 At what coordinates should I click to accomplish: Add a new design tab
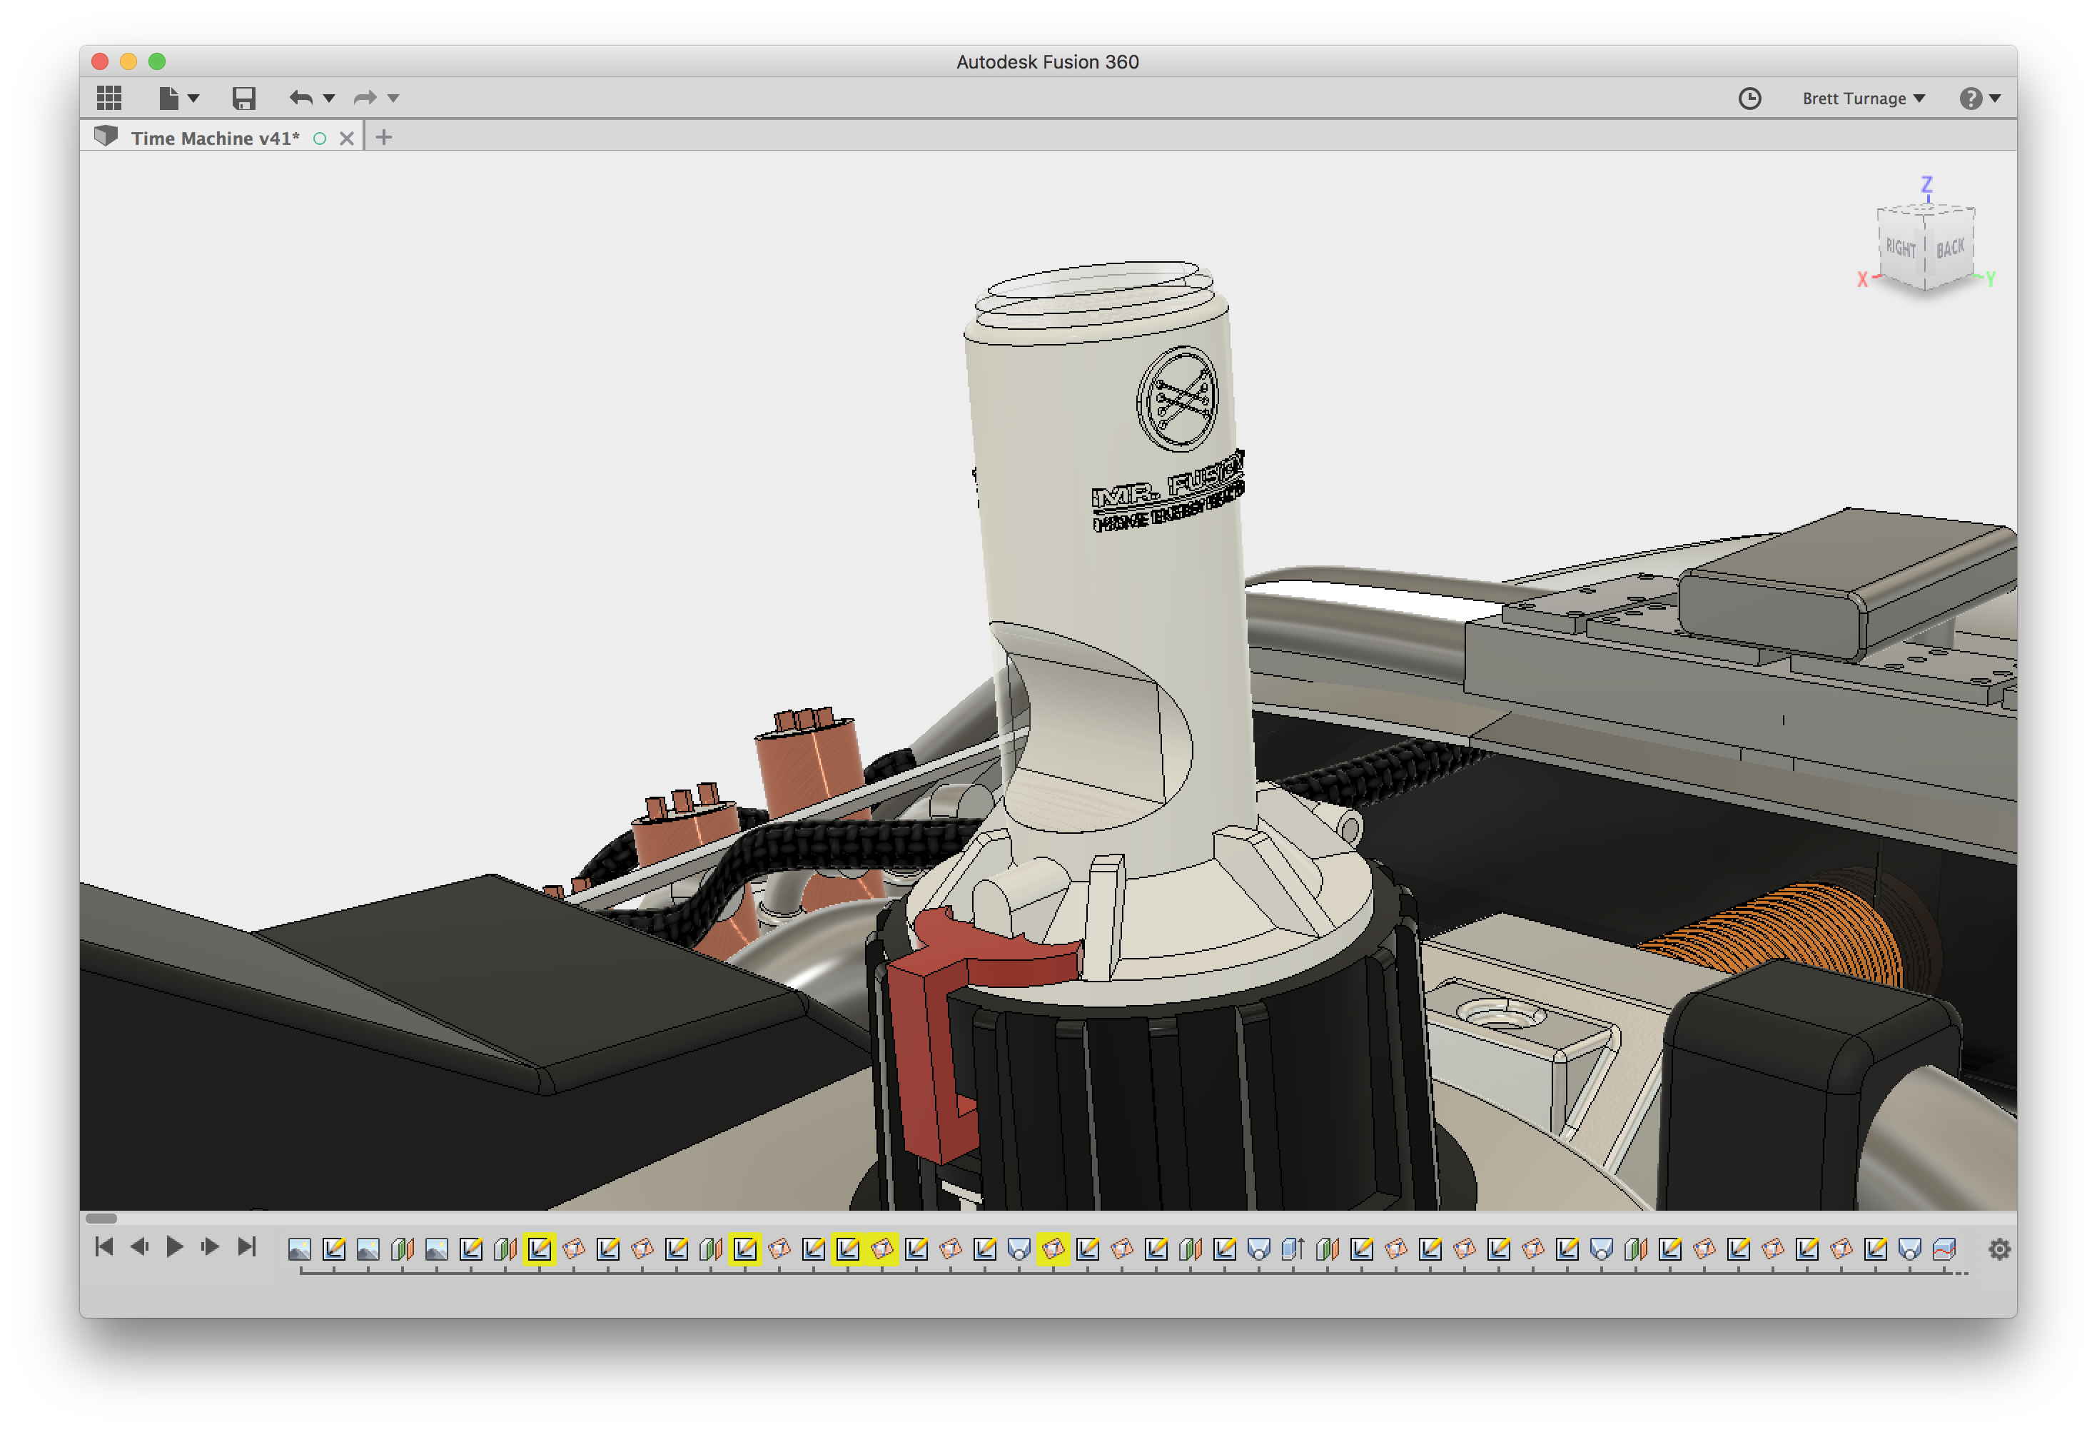[383, 137]
